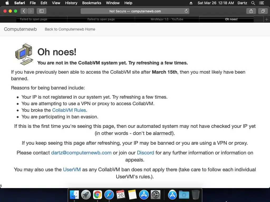Open the View menu
Screen dimensions: 270x202
click(56, 3)
